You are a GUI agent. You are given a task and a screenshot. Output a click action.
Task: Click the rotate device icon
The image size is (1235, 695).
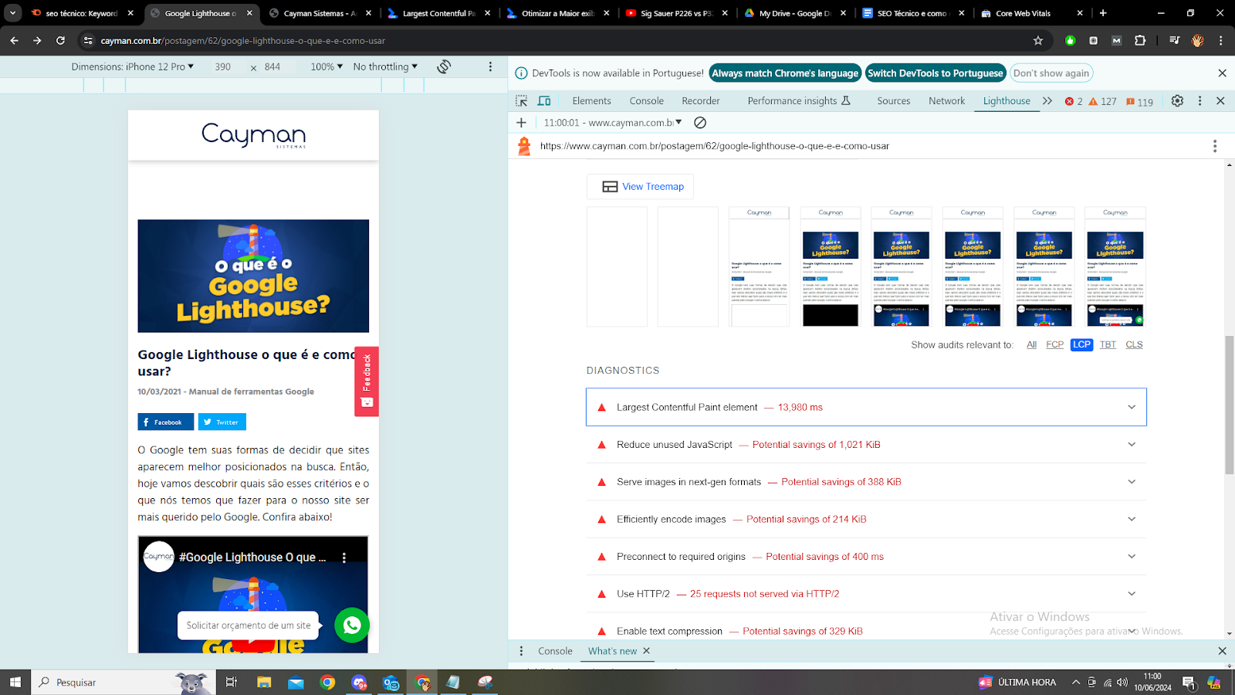point(444,67)
